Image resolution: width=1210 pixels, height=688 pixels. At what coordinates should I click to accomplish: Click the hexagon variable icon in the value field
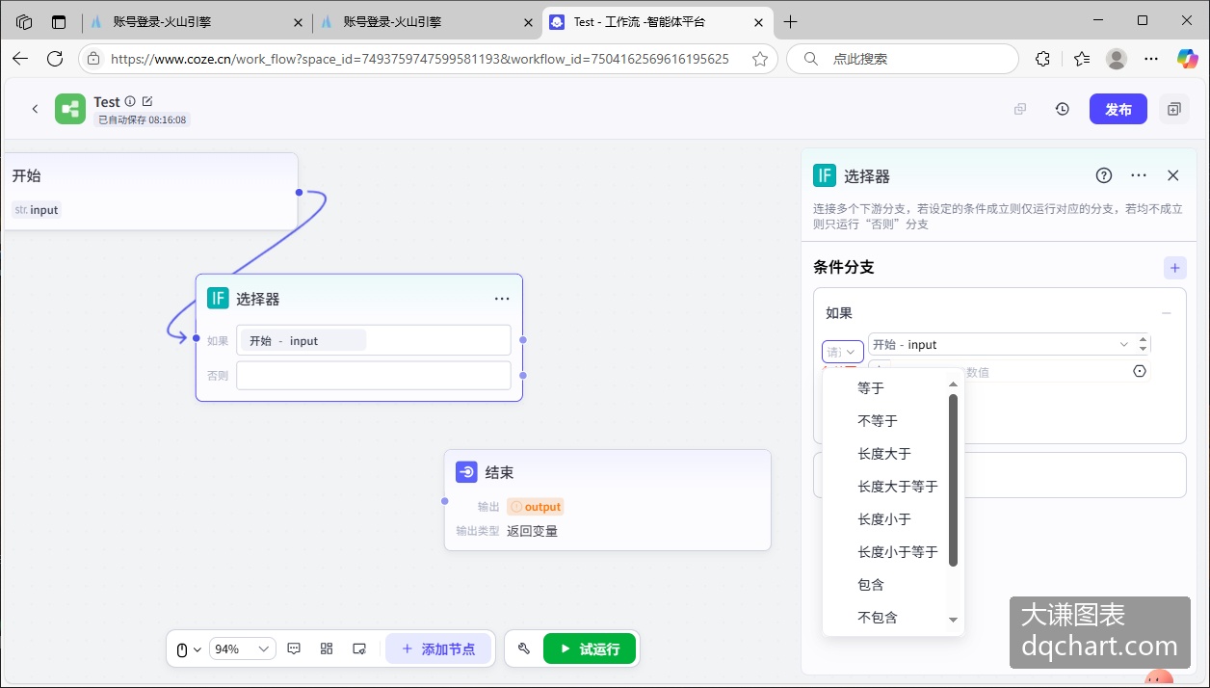1140,371
